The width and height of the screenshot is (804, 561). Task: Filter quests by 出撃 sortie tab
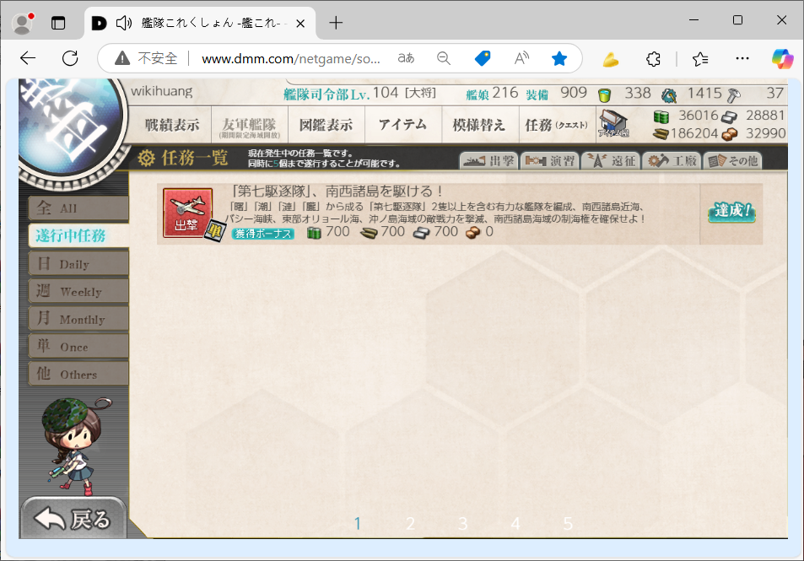(x=488, y=161)
